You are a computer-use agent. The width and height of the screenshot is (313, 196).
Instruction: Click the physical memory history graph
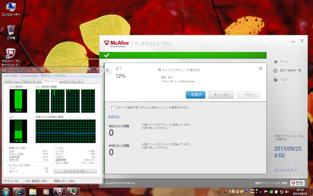click(65, 131)
